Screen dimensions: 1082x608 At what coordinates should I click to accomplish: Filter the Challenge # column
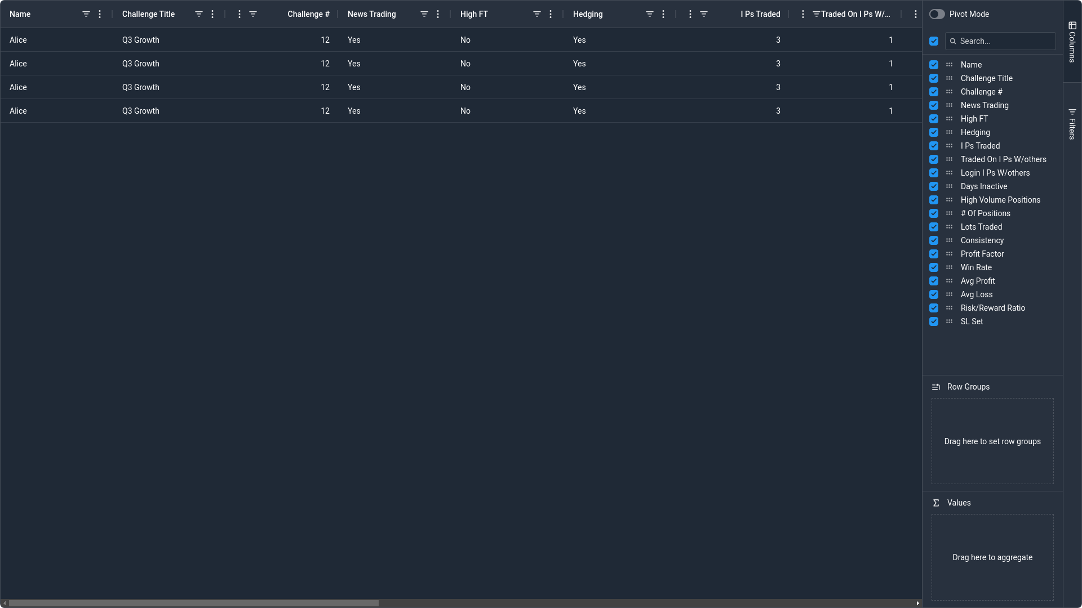253,14
